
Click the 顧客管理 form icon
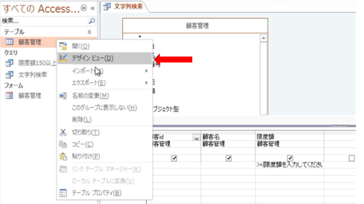coord(9,96)
